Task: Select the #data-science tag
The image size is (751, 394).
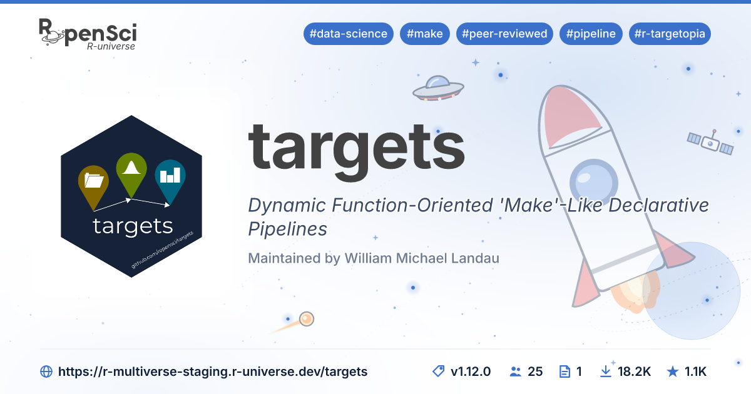Action: coord(348,34)
